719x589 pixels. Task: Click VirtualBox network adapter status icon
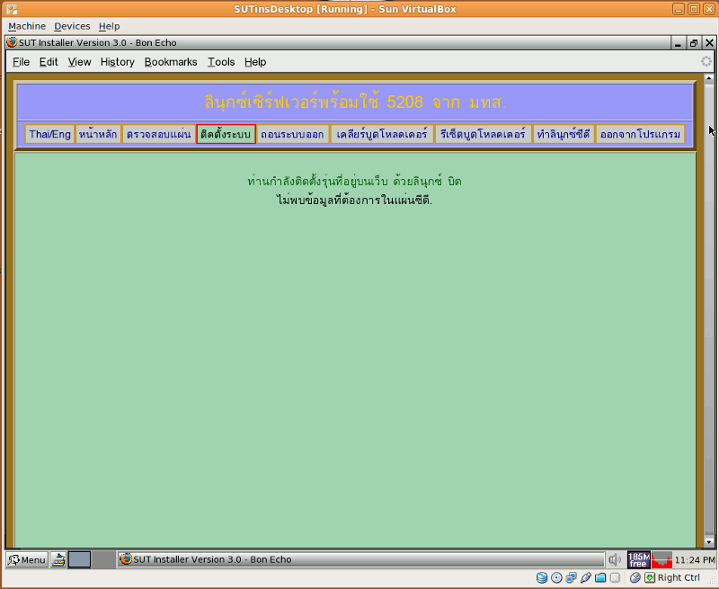coord(572,577)
